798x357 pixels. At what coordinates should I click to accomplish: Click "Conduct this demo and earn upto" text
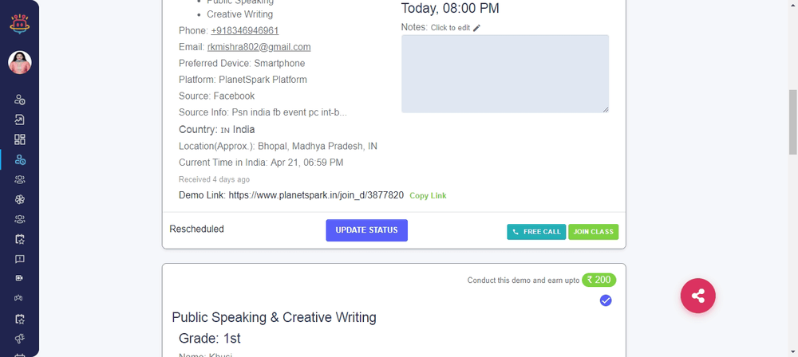tap(523, 280)
